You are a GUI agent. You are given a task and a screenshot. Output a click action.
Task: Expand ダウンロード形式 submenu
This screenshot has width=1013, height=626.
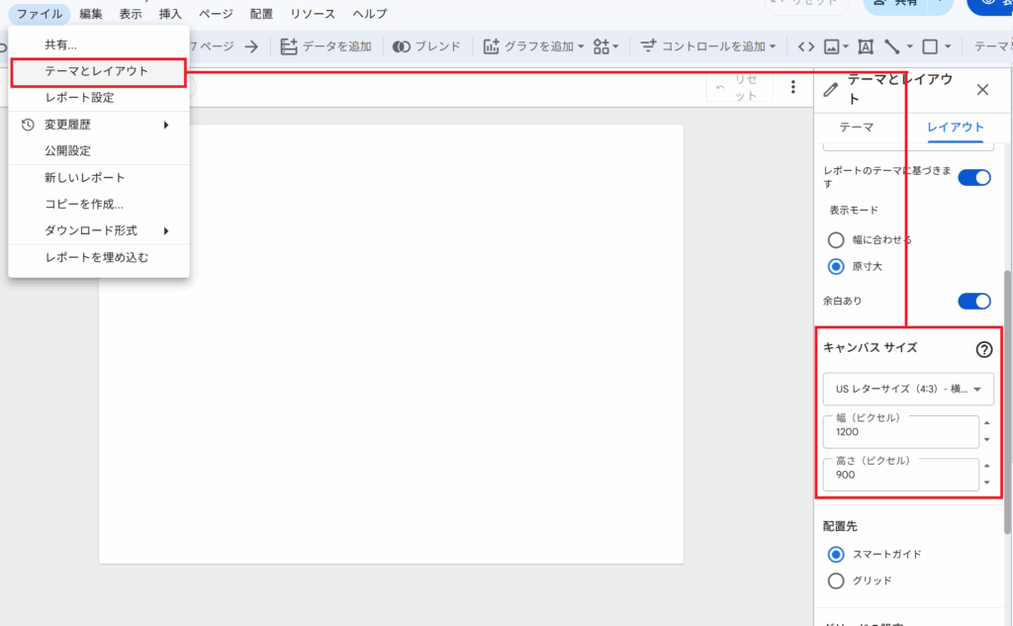click(99, 230)
